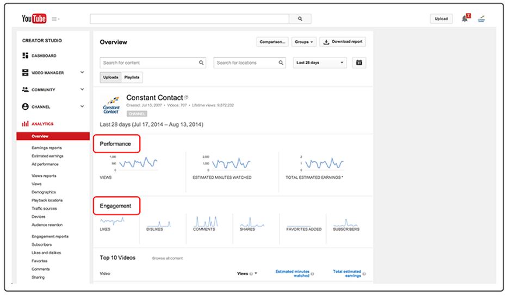The height and width of the screenshot is (296, 515).
Task: Expand the Community section
Action: pos(82,90)
